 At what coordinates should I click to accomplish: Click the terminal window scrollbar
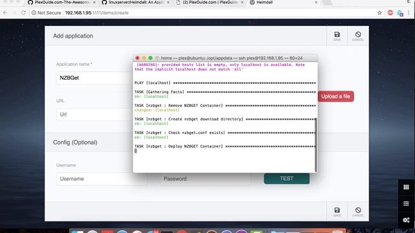click(x=316, y=145)
